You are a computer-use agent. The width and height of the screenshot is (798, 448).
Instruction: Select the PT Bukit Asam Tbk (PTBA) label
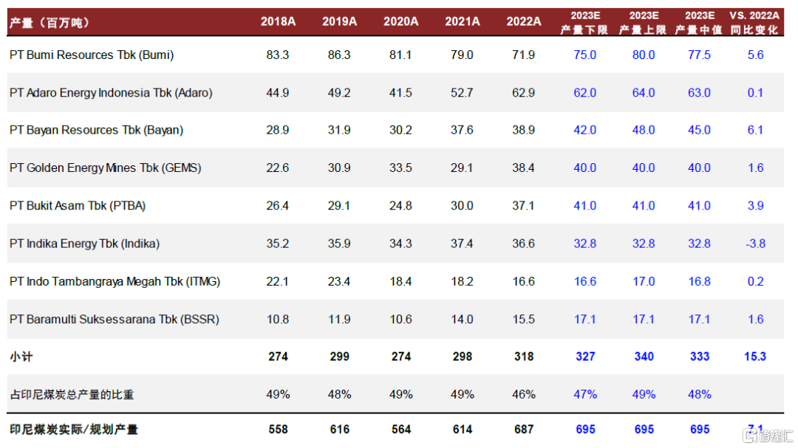coord(78,206)
